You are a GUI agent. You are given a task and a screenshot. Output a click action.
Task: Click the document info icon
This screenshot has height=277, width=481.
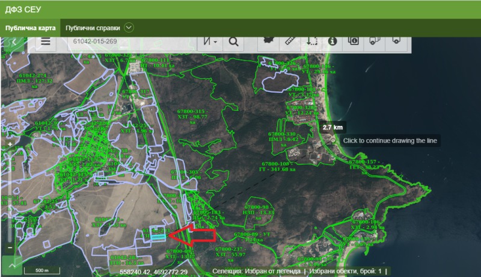tap(354, 41)
